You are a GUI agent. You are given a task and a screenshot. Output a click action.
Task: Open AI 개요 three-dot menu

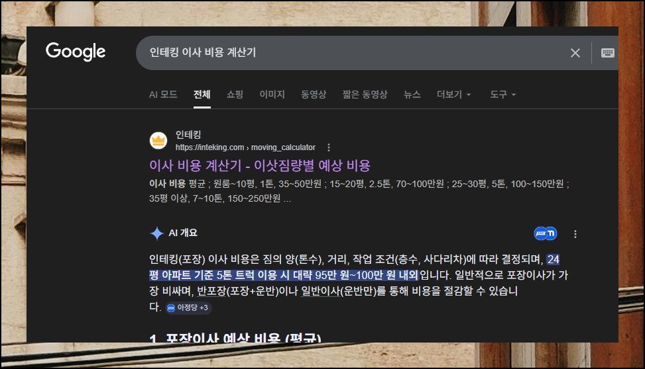pos(575,234)
